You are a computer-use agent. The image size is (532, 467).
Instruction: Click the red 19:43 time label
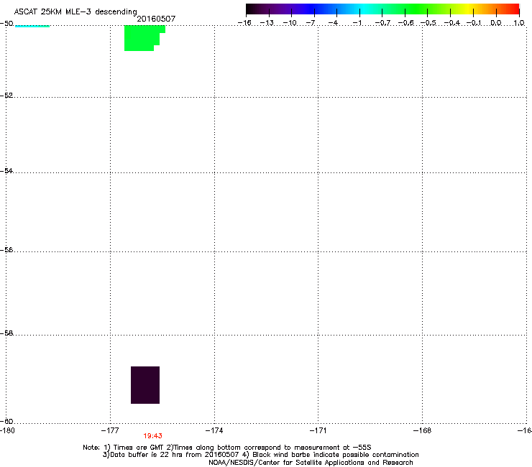[x=152, y=436]
